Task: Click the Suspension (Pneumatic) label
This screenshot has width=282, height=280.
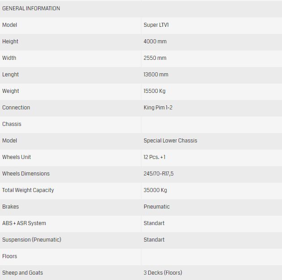Action: click(31, 240)
